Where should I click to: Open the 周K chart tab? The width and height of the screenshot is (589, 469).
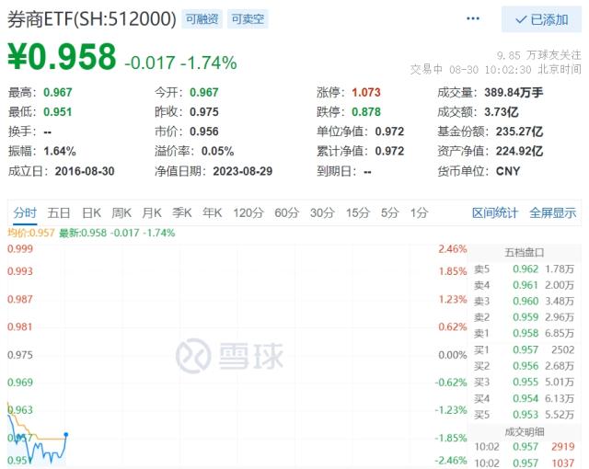[x=121, y=212]
